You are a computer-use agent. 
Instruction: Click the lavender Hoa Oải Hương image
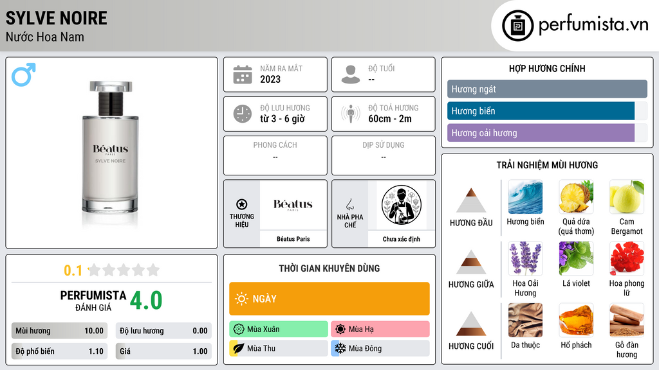[x=525, y=259]
